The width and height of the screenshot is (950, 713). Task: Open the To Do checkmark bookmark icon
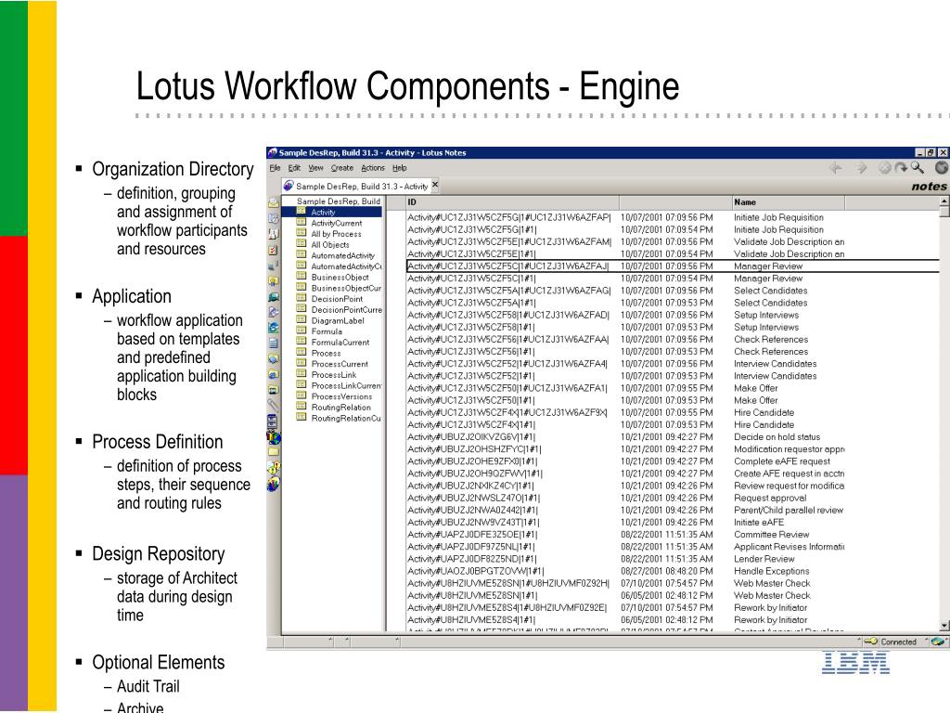(274, 250)
